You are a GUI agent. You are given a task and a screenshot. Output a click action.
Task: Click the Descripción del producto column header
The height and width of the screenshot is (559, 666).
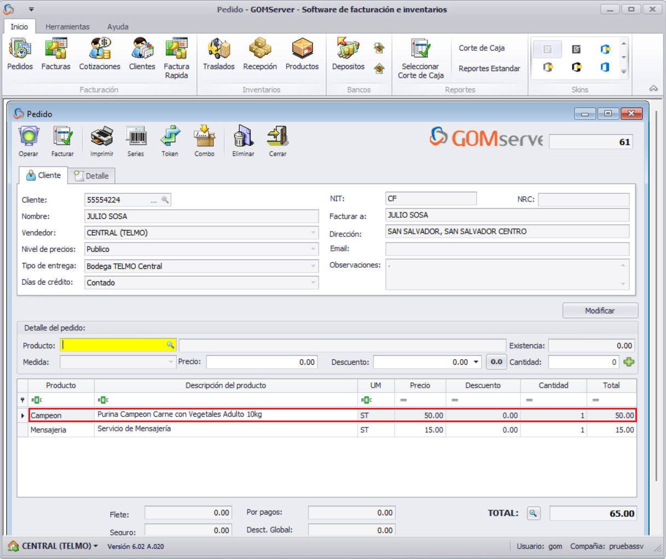tap(225, 385)
